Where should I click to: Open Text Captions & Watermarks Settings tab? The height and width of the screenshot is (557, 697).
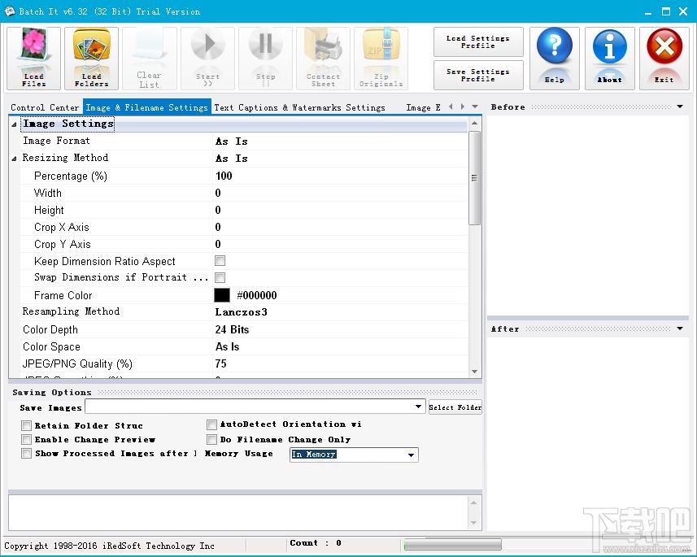click(299, 107)
